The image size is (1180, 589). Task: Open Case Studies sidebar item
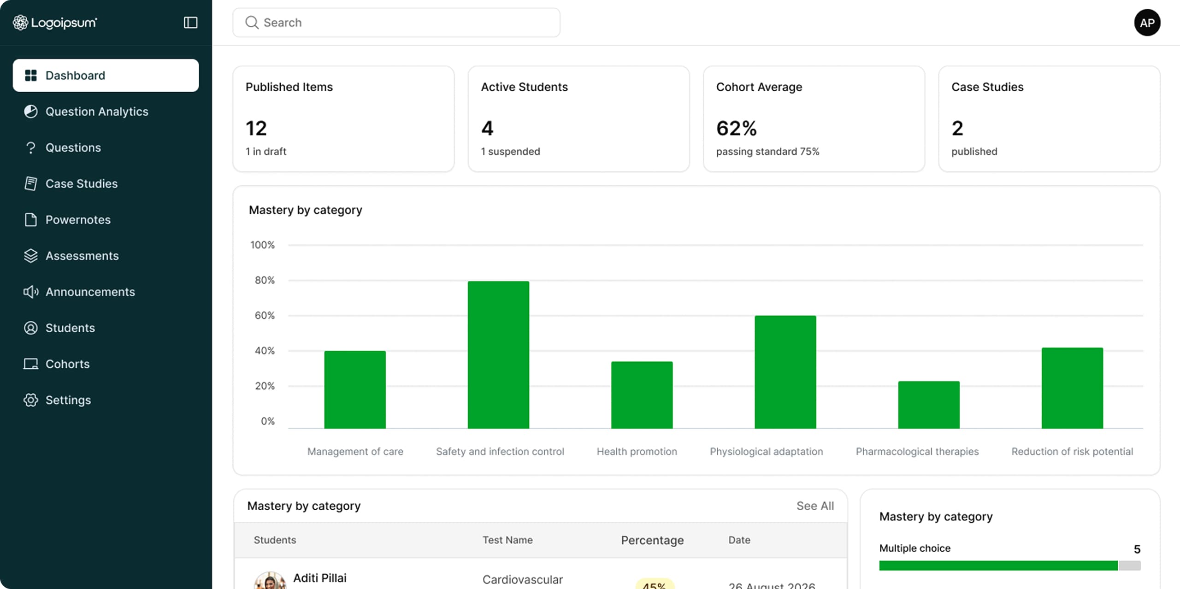(x=106, y=183)
